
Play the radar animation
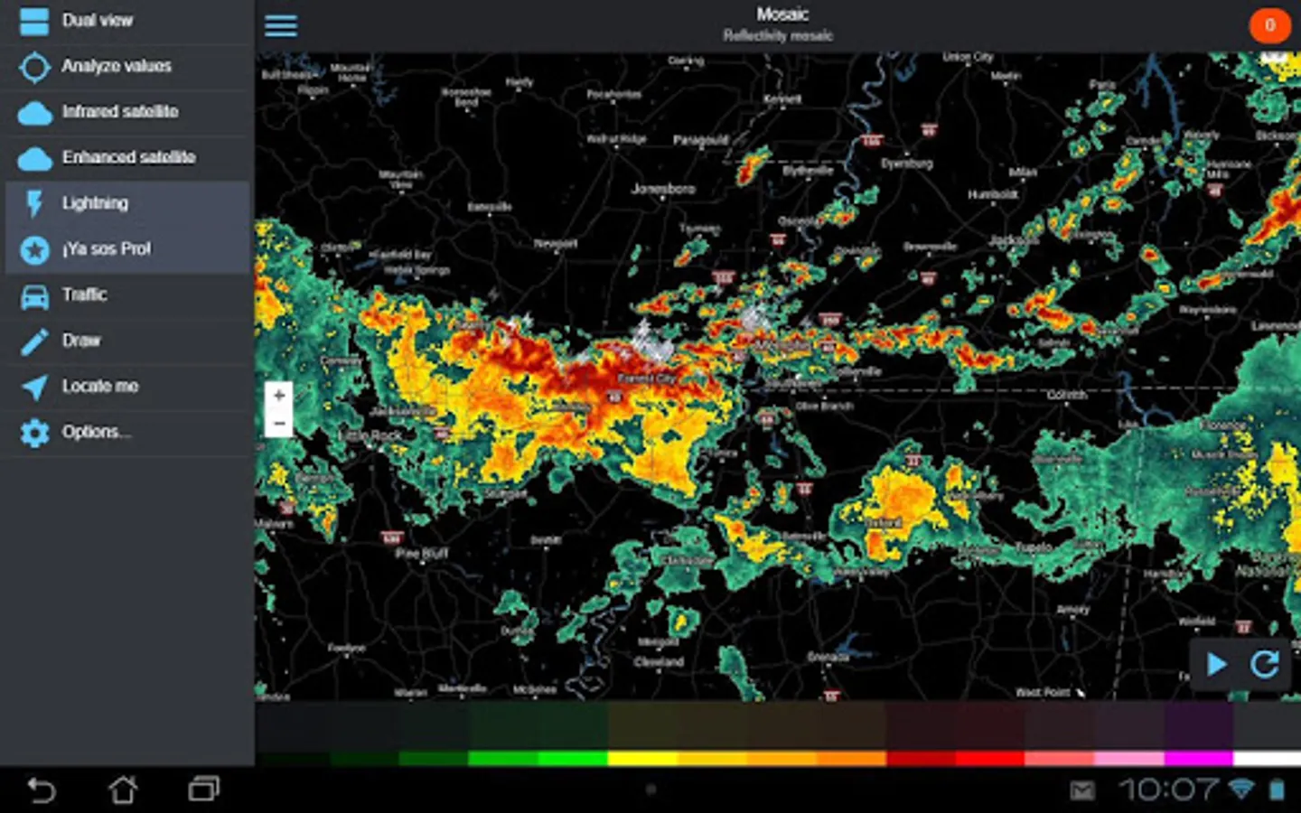[x=1216, y=665]
